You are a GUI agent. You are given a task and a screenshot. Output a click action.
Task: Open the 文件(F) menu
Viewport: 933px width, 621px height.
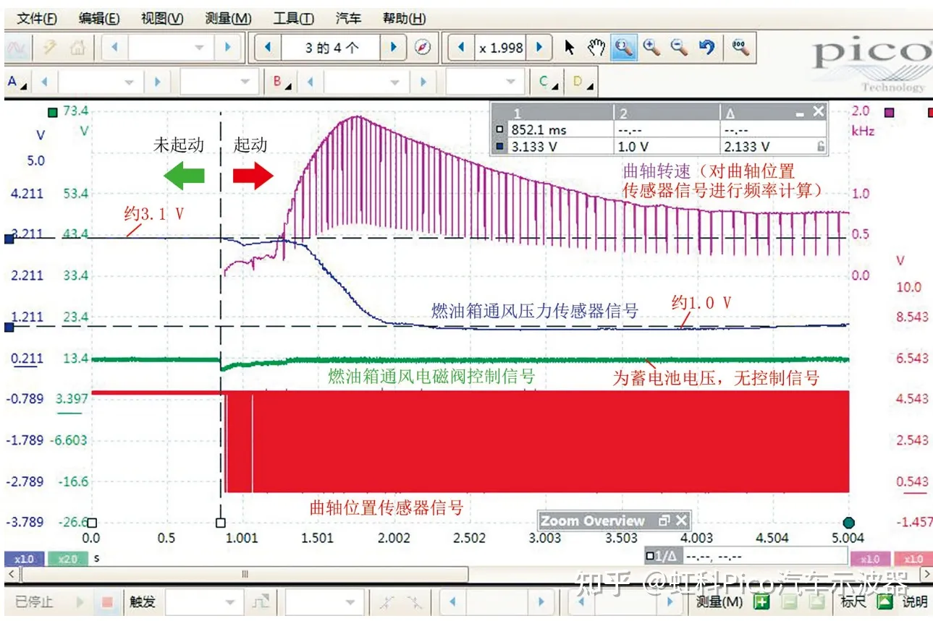pyautogui.click(x=36, y=18)
